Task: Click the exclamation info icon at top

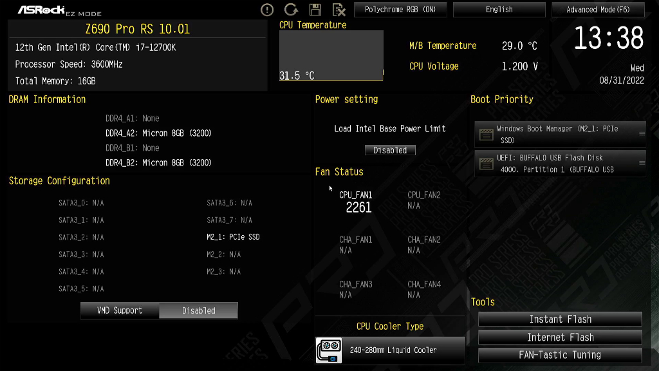Action: point(267,10)
